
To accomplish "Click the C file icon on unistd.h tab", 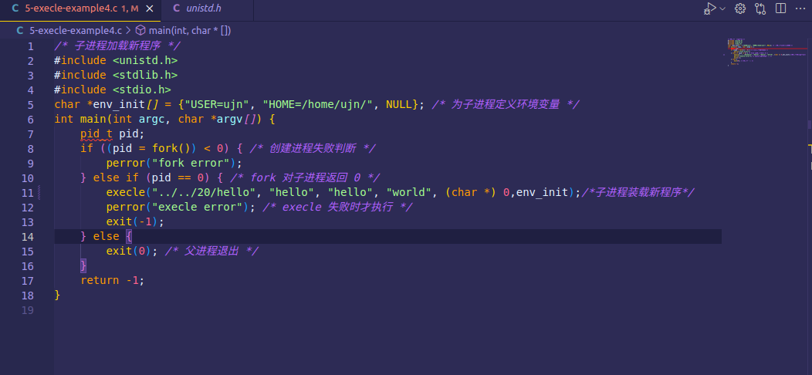I will coord(177,8).
